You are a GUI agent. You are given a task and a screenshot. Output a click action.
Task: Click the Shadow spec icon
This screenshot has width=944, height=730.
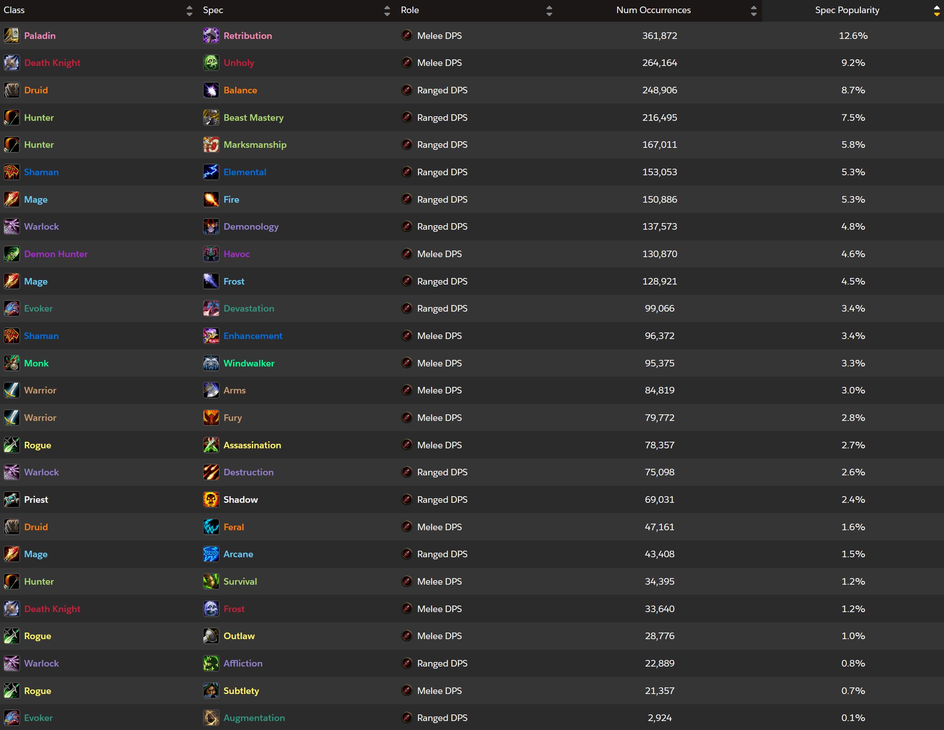click(211, 499)
